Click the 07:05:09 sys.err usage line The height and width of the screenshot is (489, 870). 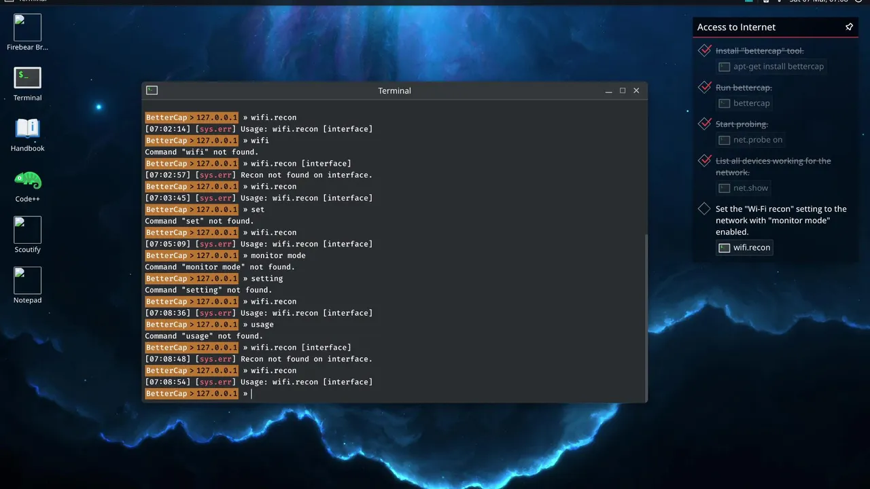point(259,244)
